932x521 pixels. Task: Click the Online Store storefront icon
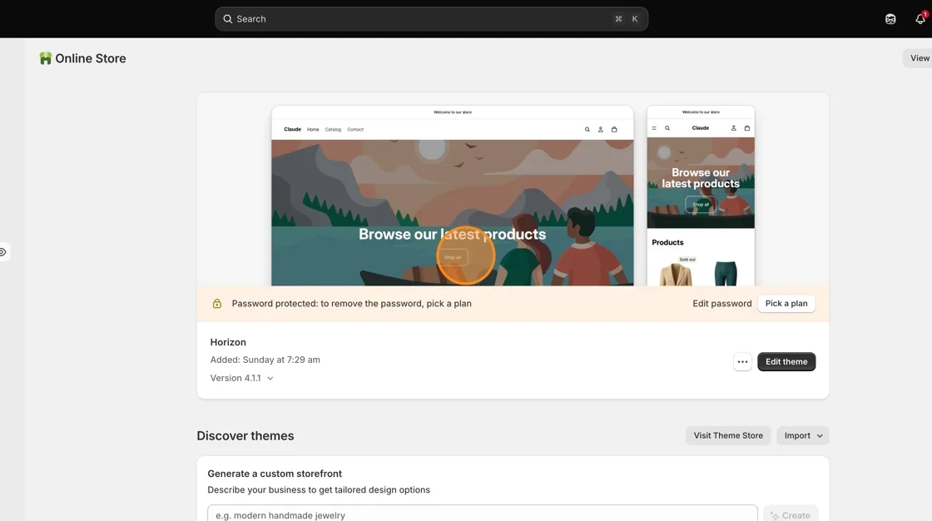pos(45,58)
